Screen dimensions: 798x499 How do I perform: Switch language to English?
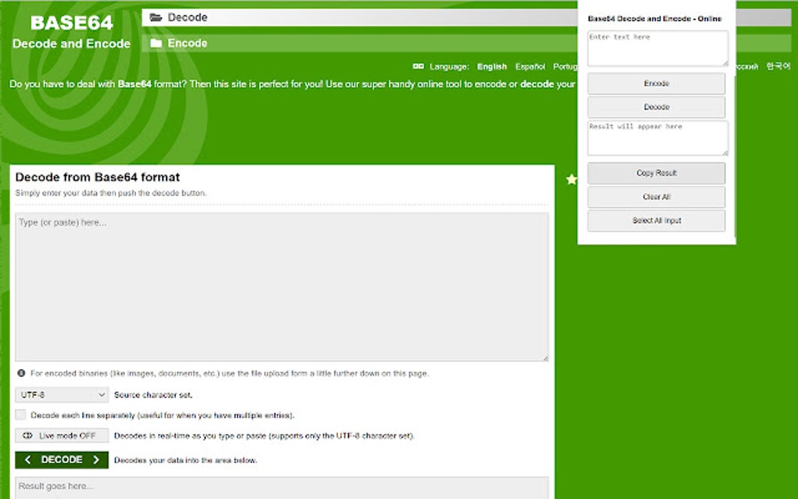tap(492, 66)
